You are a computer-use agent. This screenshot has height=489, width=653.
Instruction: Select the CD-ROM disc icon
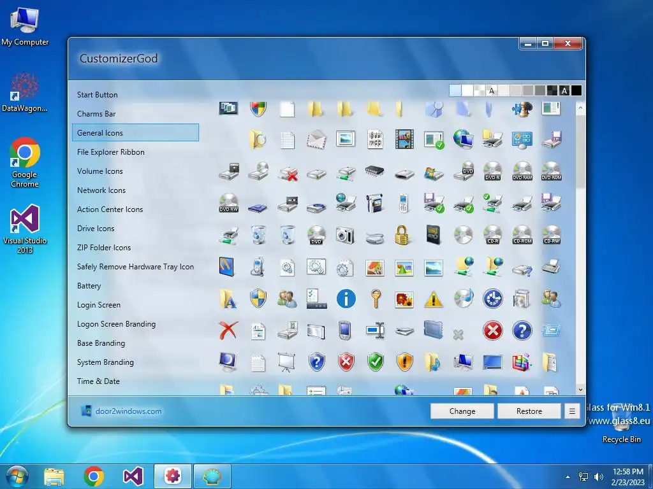click(522, 236)
